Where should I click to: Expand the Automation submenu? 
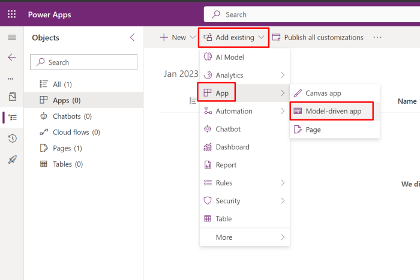click(245, 111)
